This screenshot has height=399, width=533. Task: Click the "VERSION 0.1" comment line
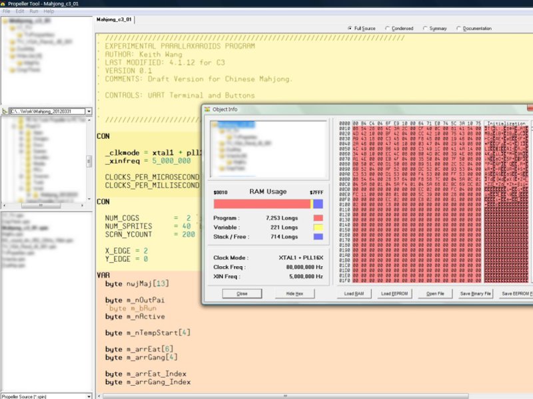pos(129,70)
